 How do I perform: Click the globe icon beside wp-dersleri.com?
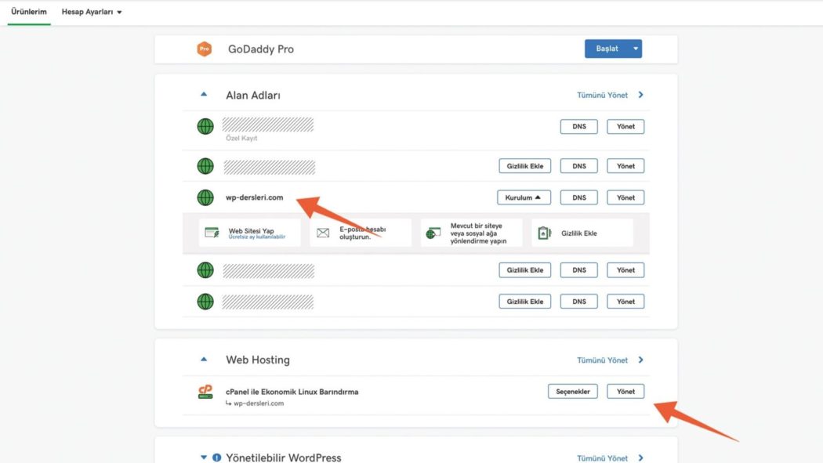pyautogui.click(x=205, y=197)
